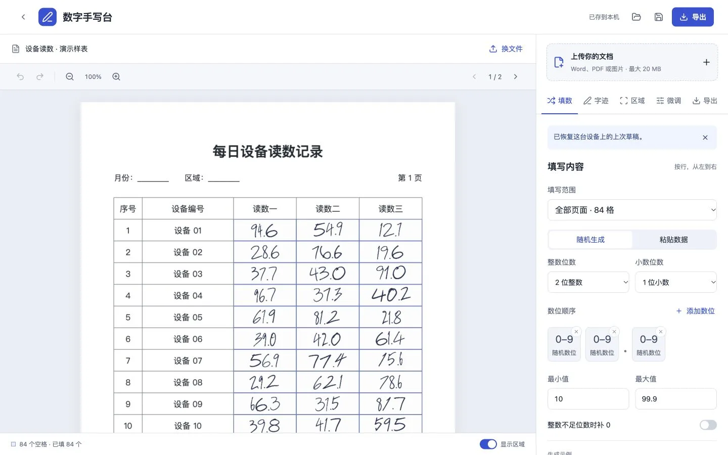Open the 微调 tab
The image size is (728, 455).
click(669, 101)
